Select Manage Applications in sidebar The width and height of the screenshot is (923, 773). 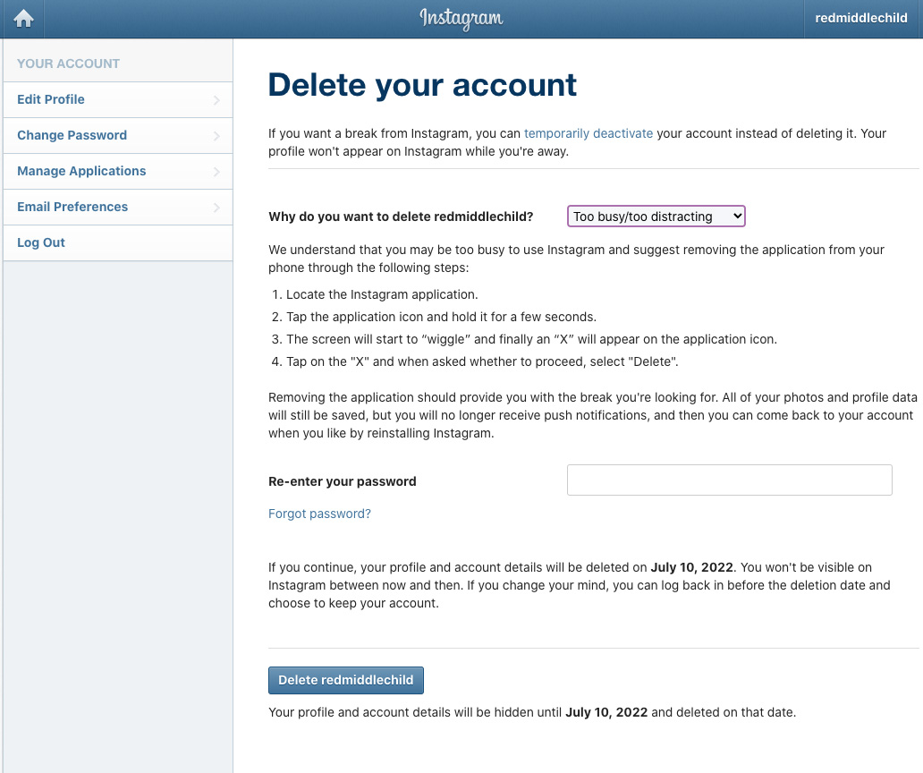coord(81,171)
